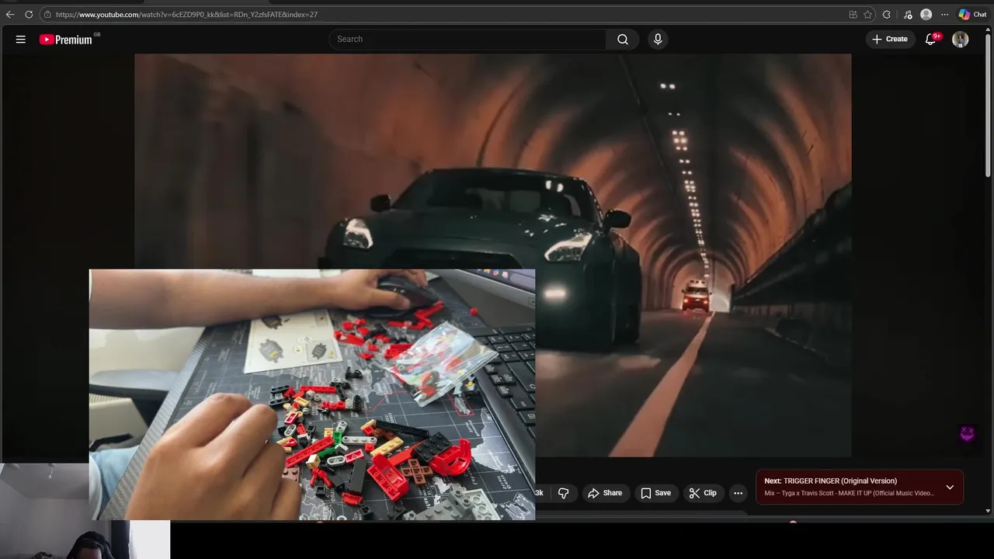Open YouTube notifications bell
Image resolution: width=994 pixels, height=559 pixels.
(x=930, y=39)
